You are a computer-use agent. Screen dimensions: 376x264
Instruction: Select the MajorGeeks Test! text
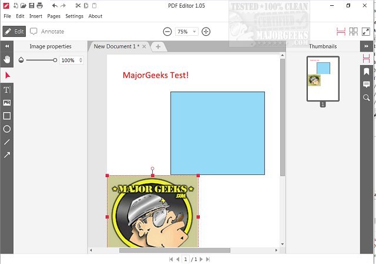[156, 75]
